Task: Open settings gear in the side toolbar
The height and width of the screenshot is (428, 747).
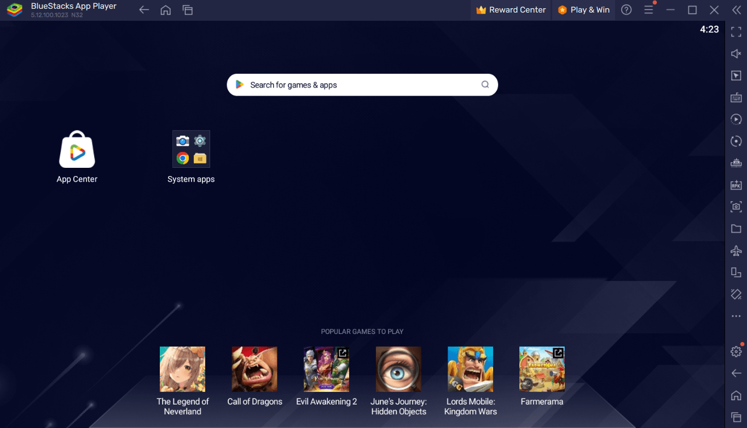Action: tap(736, 351)
